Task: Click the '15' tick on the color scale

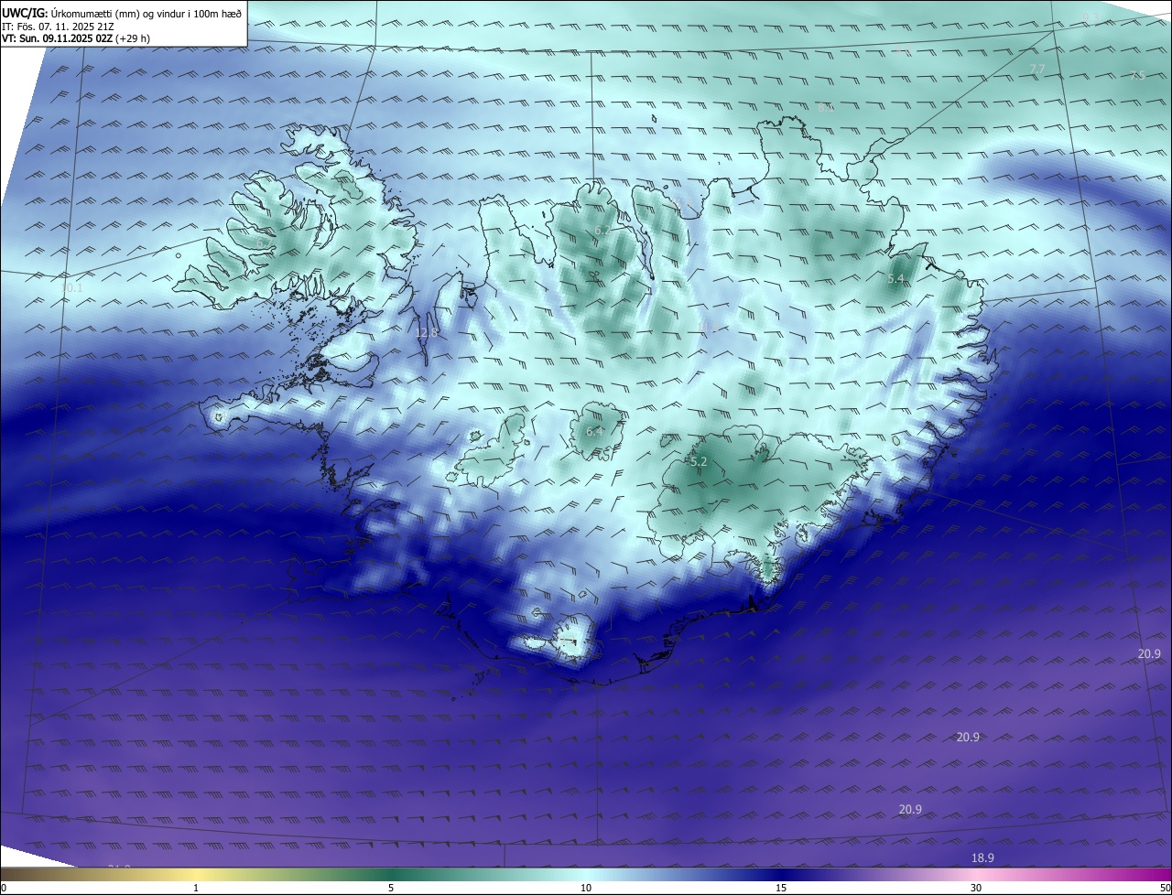Action: (781, 888)
